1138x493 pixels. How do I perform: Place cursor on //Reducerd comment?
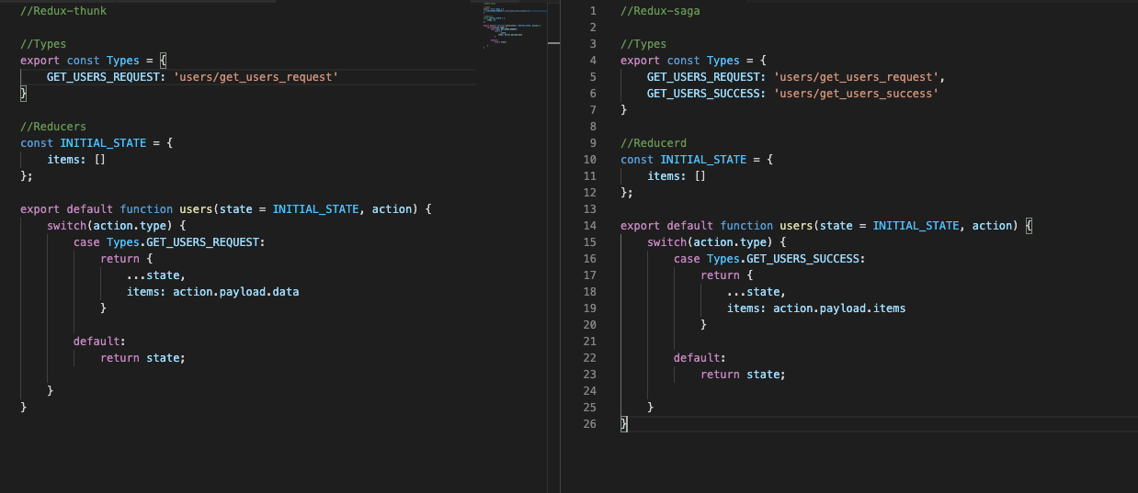pos(654,143)
